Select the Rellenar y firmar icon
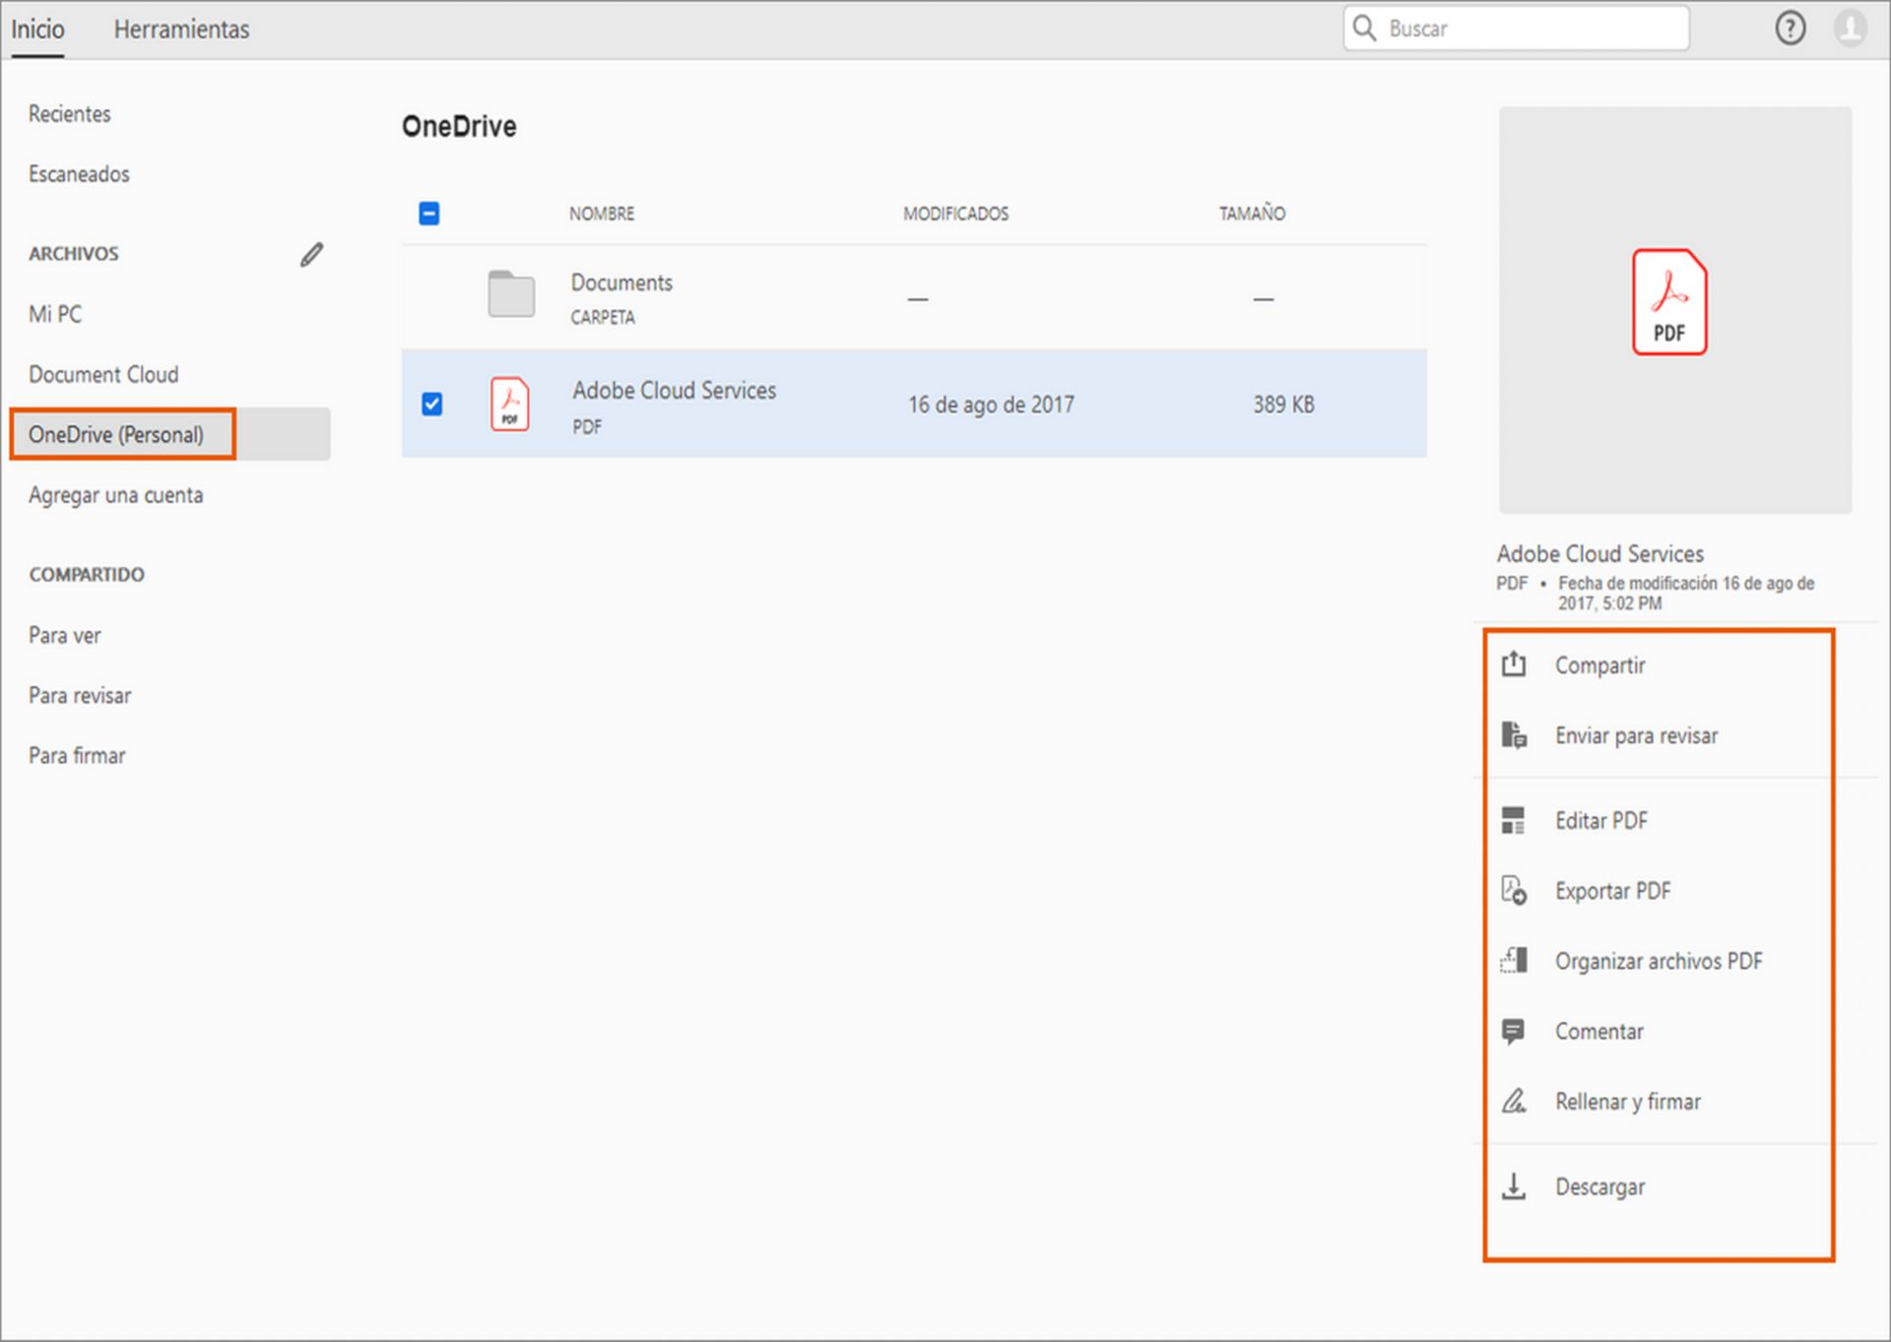Screen dimensions: 1891x1342 point(1513,1101)
